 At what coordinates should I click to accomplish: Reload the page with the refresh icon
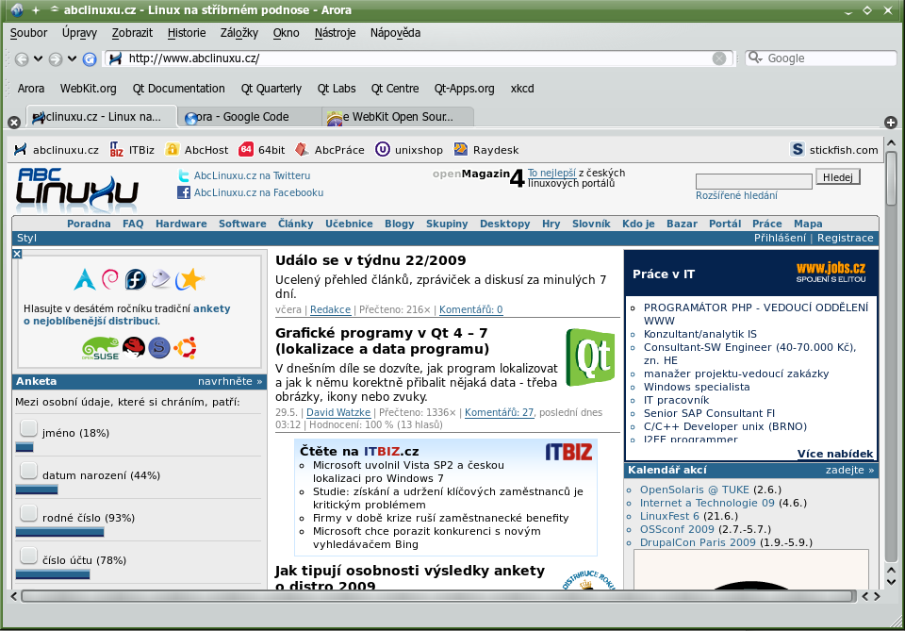[90, 58]
